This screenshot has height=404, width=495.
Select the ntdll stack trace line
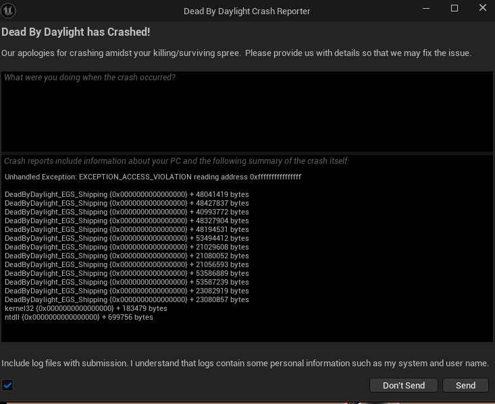pos(79,317)
